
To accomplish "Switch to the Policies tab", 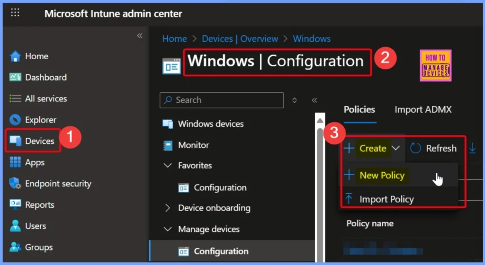I will [x=359, y=110].
